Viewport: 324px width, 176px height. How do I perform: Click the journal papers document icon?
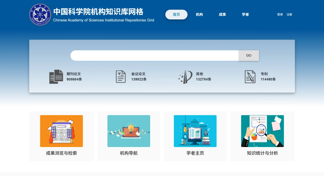tap(56, 76)
